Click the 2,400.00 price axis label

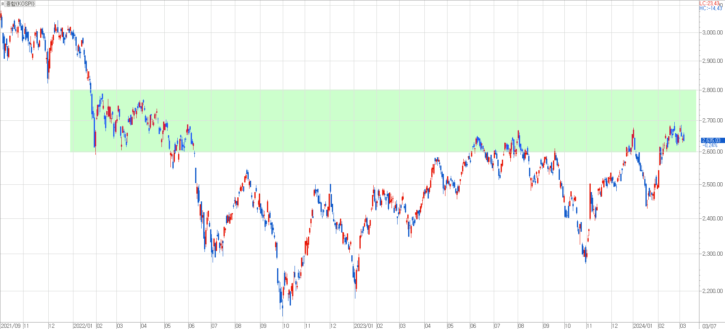coord(712,218)
